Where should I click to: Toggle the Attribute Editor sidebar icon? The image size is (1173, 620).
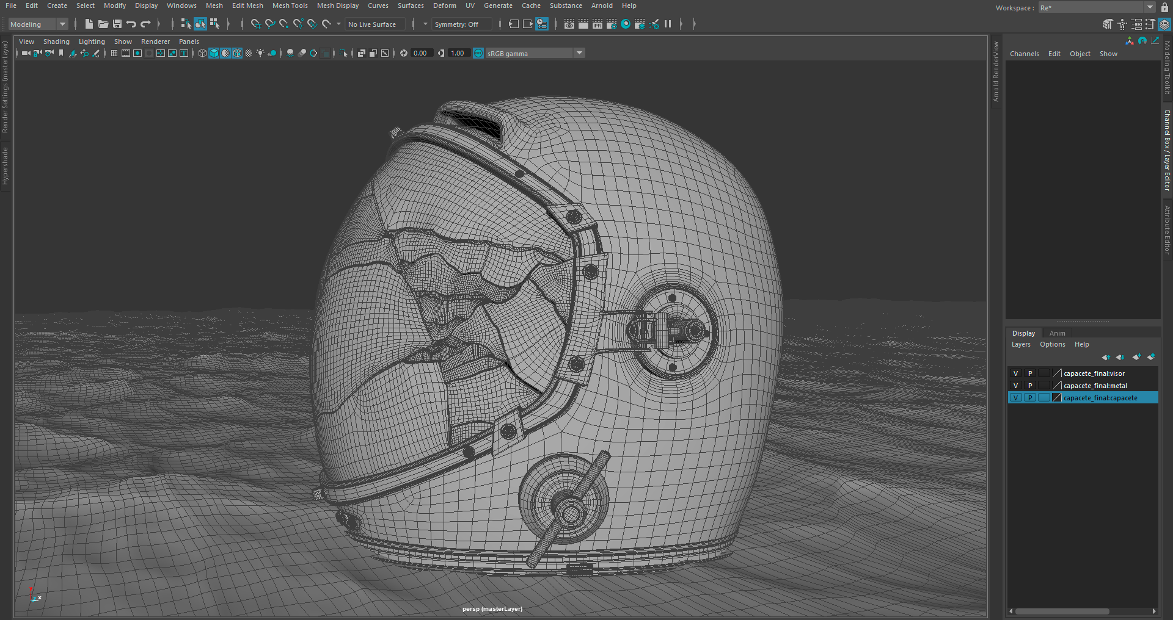[x=1137, y=24]
